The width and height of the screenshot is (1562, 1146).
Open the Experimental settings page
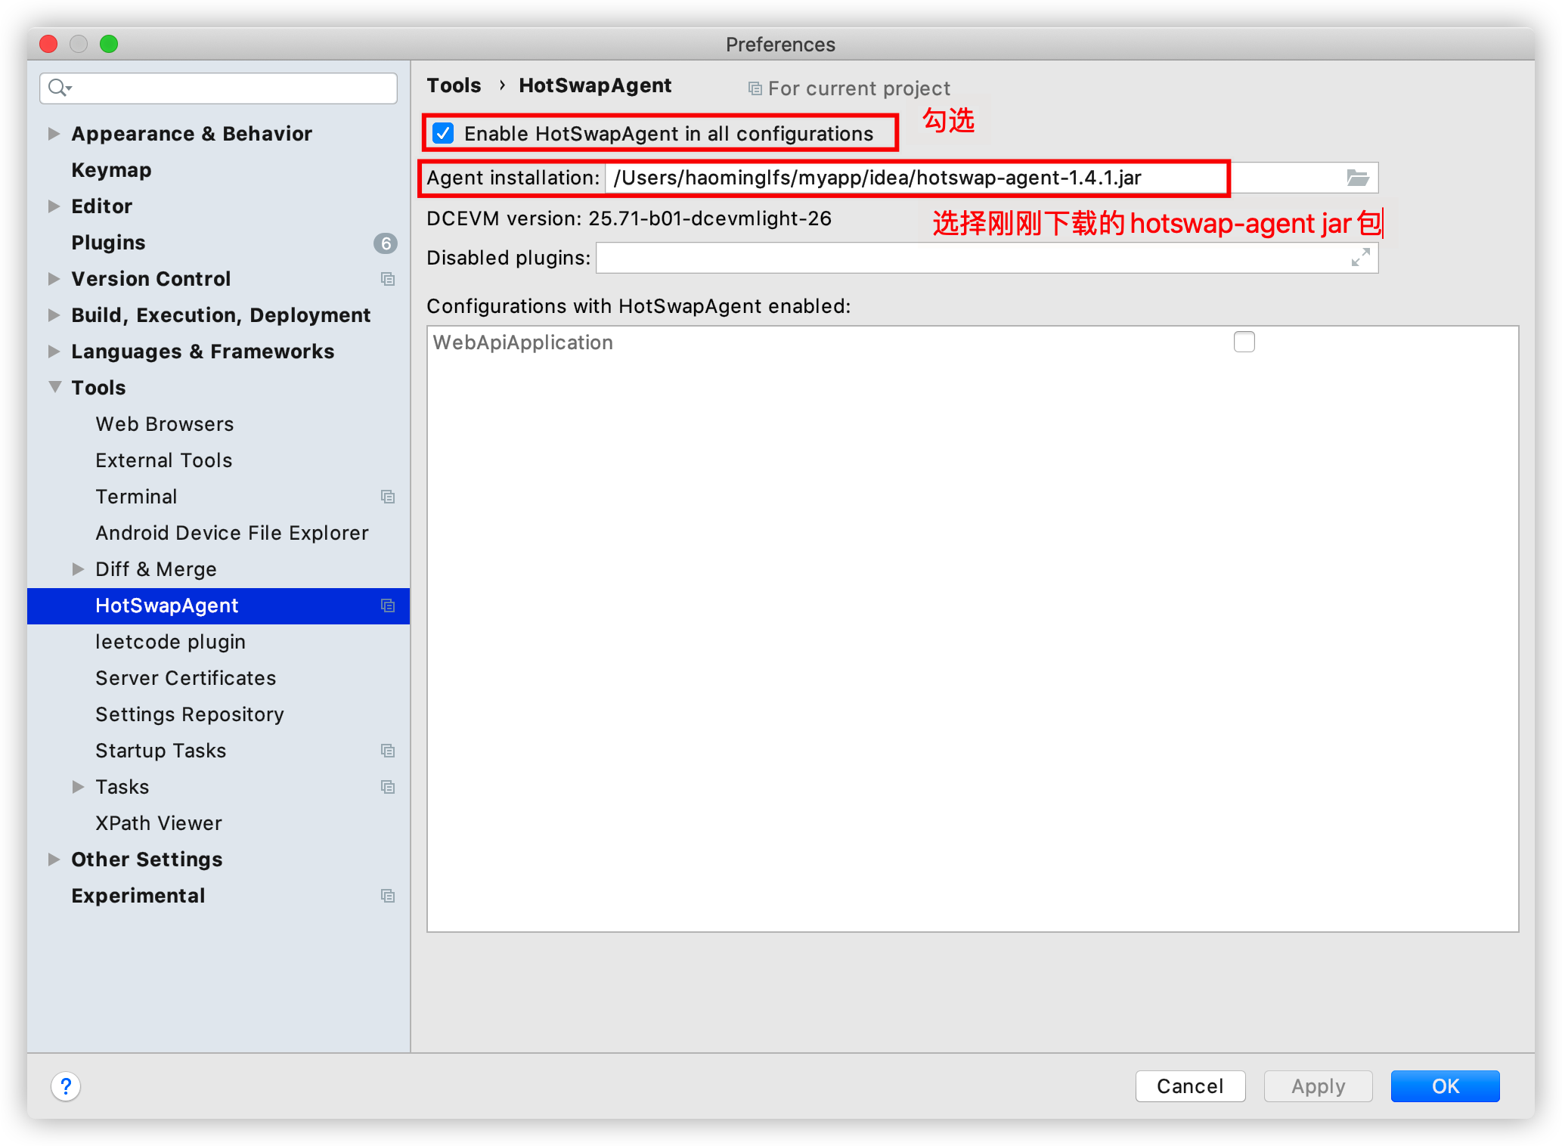(x=138, y=896)
